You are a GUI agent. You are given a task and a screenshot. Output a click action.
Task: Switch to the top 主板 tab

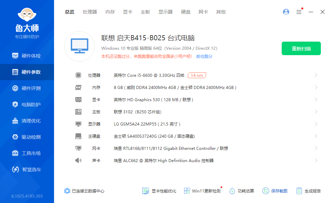(x=145, y=12)
